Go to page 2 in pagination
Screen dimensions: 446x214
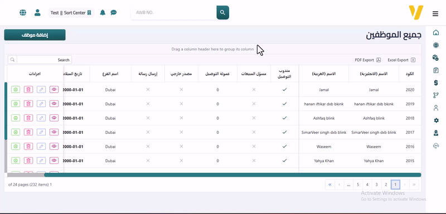pos(386,184)
